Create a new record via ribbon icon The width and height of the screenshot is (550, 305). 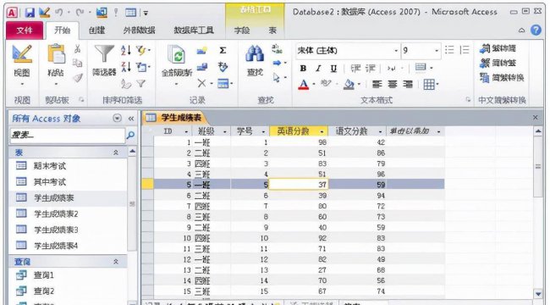click(x=201, y=51)
